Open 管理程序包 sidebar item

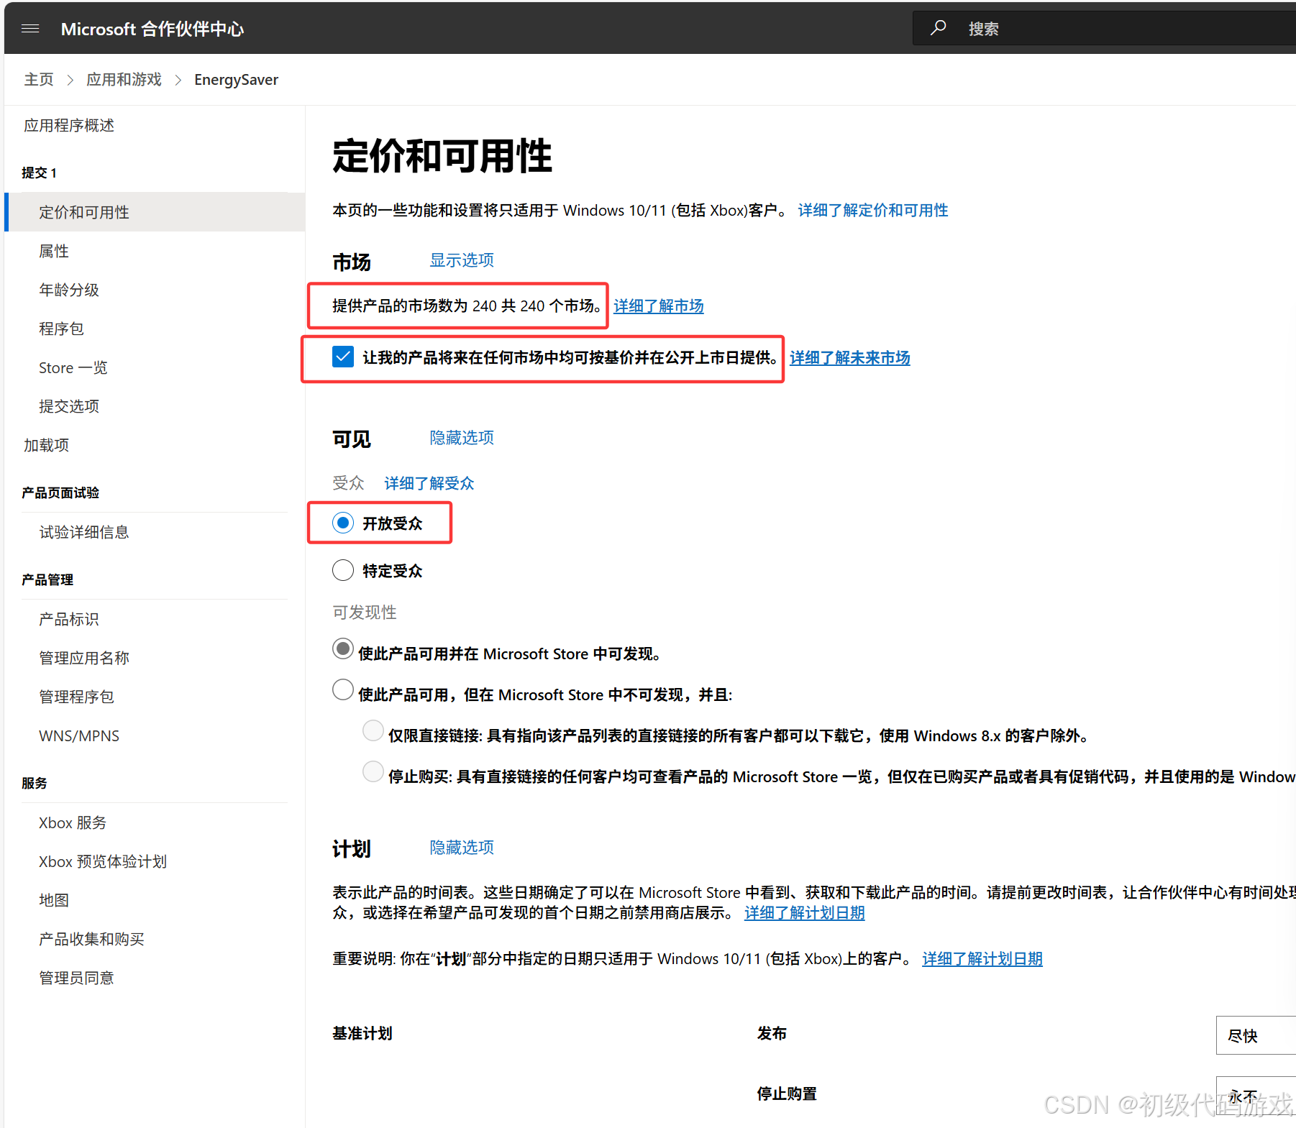click(76, 697)
